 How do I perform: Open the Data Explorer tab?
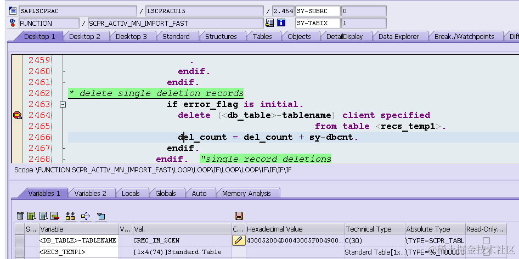(398, 36)
